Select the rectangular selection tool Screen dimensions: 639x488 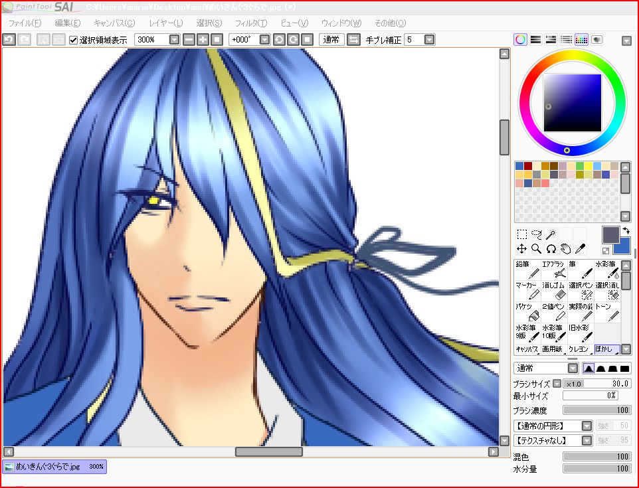(x=522, y=234)
